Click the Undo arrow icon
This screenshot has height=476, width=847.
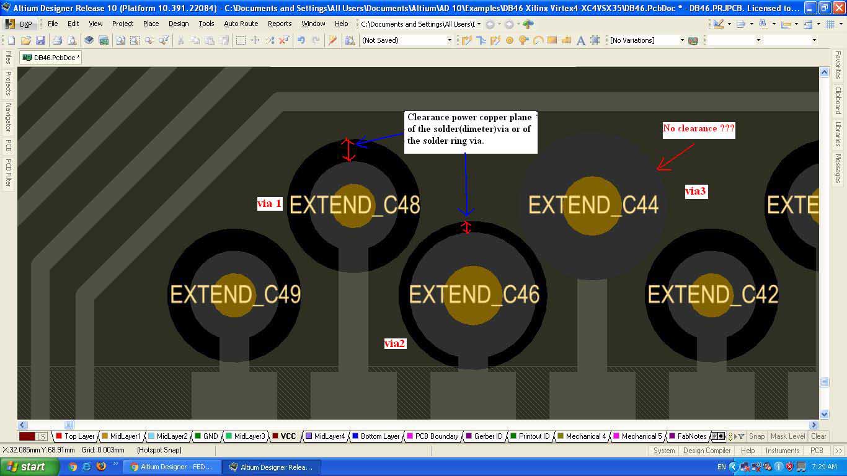click(x=301, y=40)
